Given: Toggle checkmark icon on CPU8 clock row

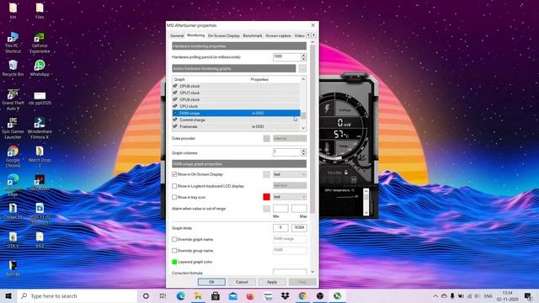Looking at the screenshot, I should pos(175,99).
